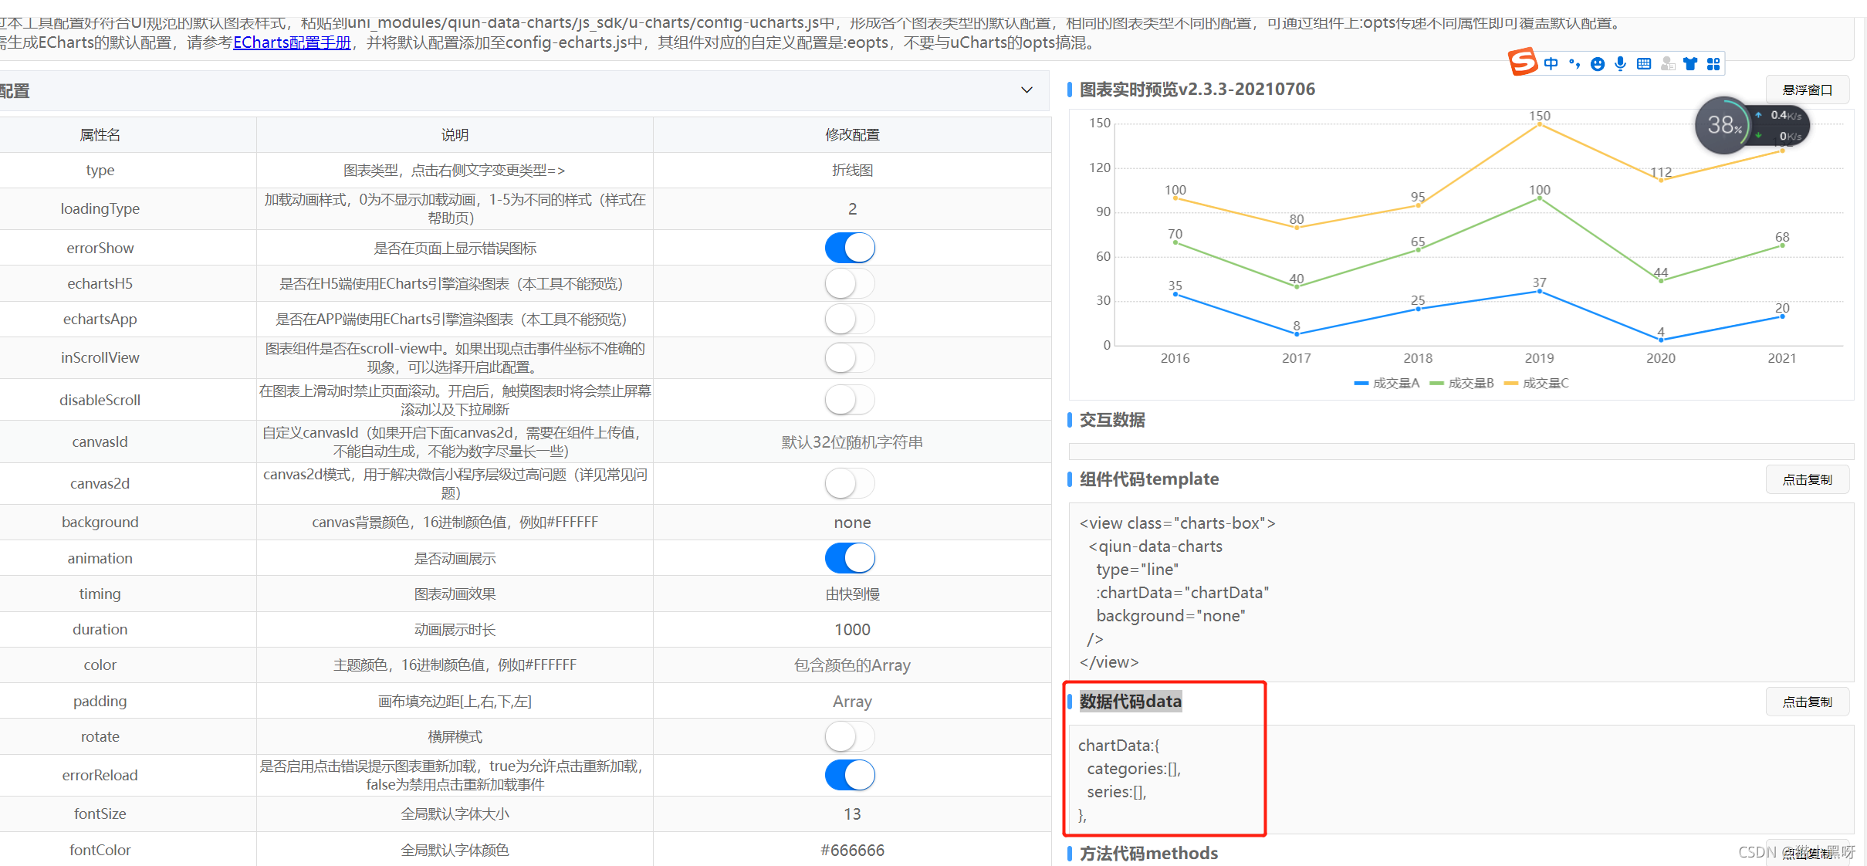The height and width of the screenshot is (866, 1867).
Task: Click the Sogou account login icon
Action: tap(1668, 64)
